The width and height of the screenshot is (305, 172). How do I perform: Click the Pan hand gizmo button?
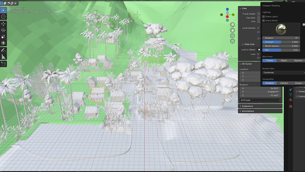coord(233,30)
